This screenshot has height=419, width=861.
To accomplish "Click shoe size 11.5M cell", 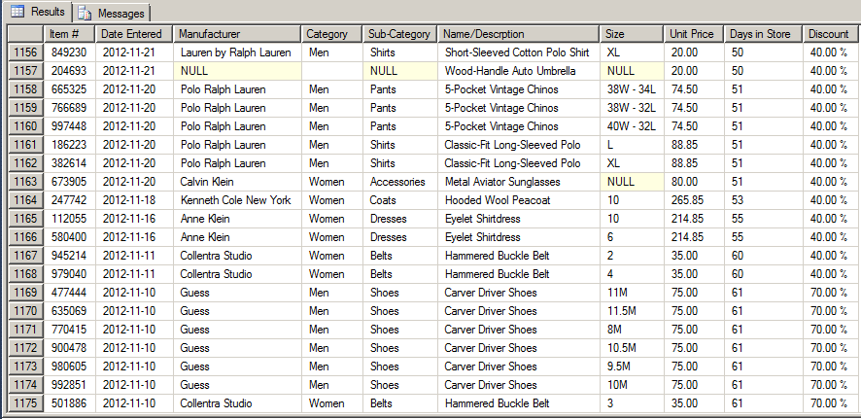I will pyautogui.click(x=632, y=311).
